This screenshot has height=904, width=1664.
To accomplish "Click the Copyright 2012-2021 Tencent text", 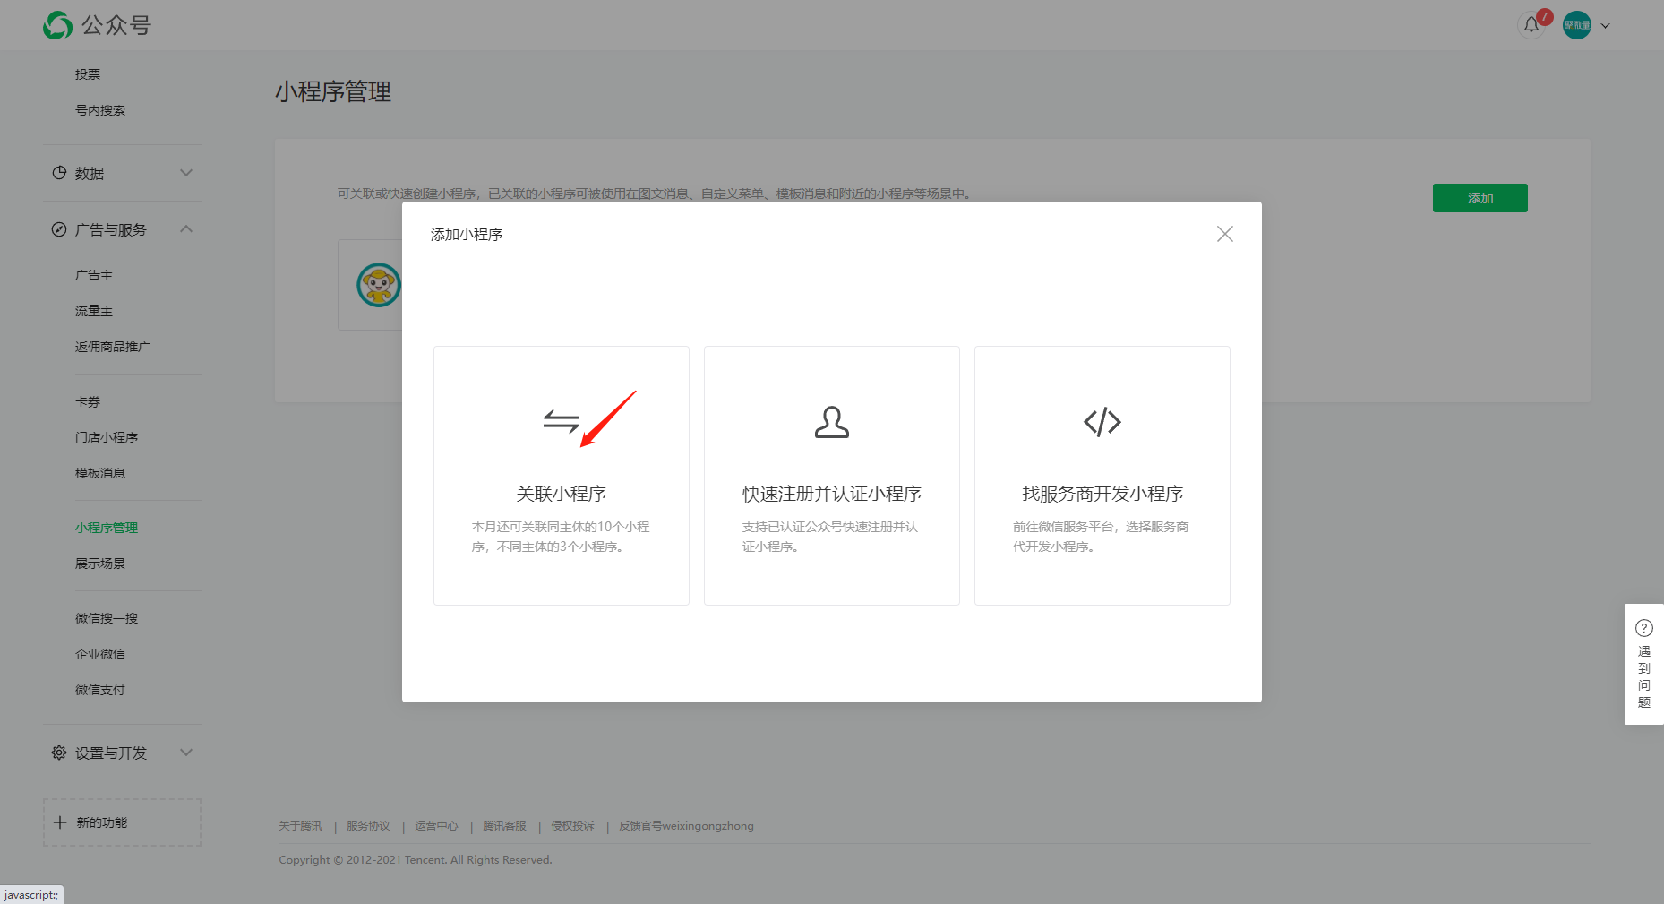I will pos(416,860).
